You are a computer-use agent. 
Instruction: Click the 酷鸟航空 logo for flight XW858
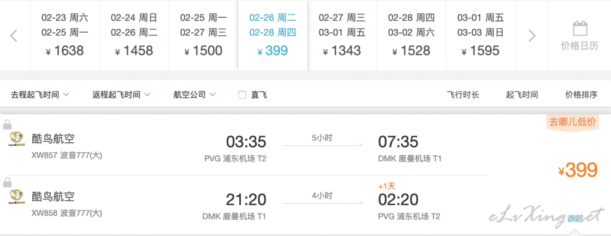[x=17, y=197]
